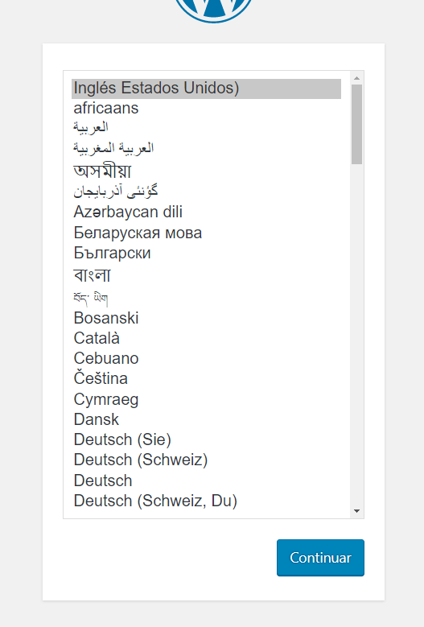Click the scrollbar up arrow
Viewport: 424px width, 627px height.
(x=357, y=78)
